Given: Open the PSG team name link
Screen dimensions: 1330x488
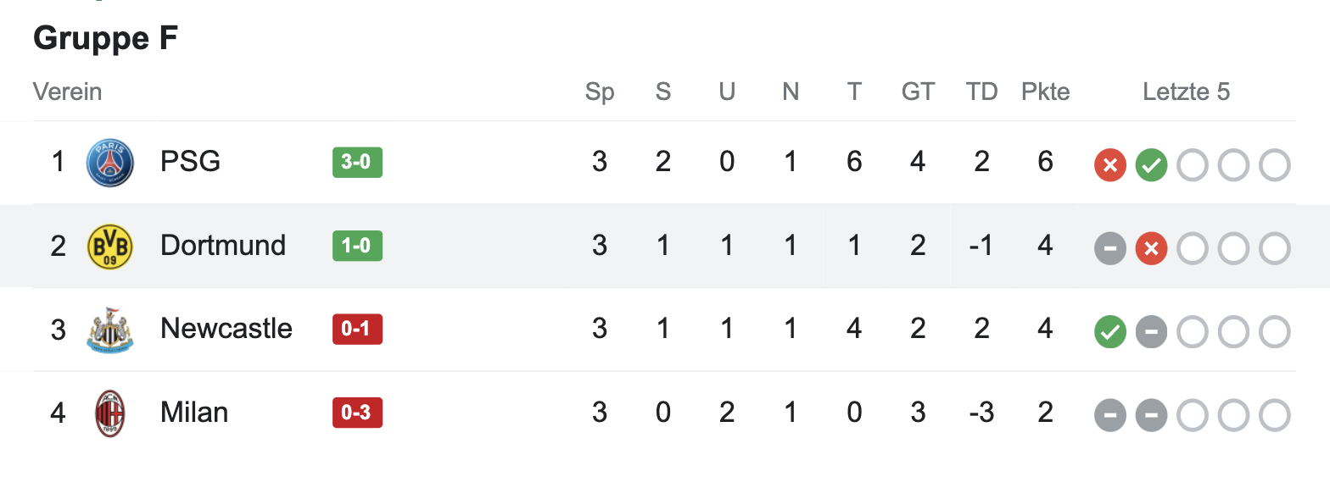Looking at the screenshot, I should click(190, 161).
